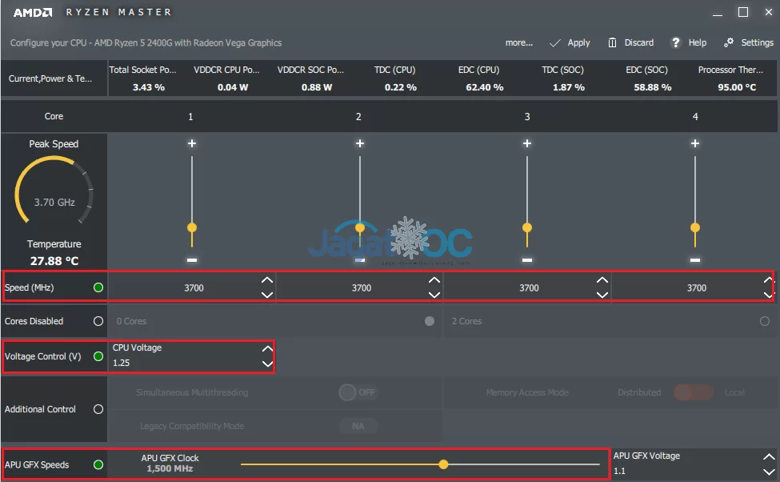The width and height of the screenshot is (780, 482).
Task: Click the minus icon below Core 3 slider
Action: [x=527, y=260]
